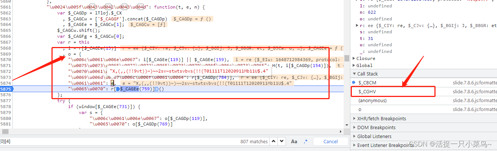Image resolution: width=497 pixels, height=151 pixels.
Task: Expand the Closure scope section
Action: coord(353,58)
